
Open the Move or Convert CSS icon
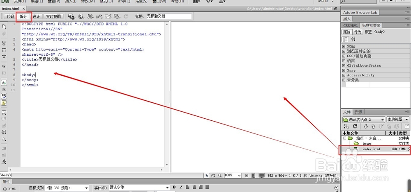coord(4,139)
